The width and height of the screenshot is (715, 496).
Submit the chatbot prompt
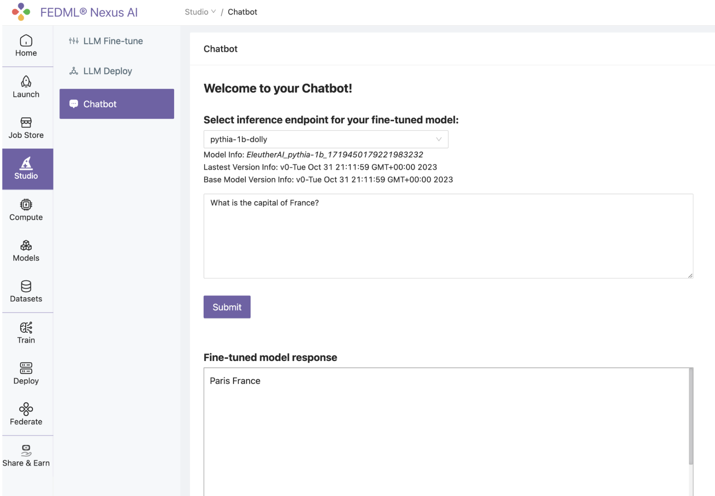pos(227,307)
